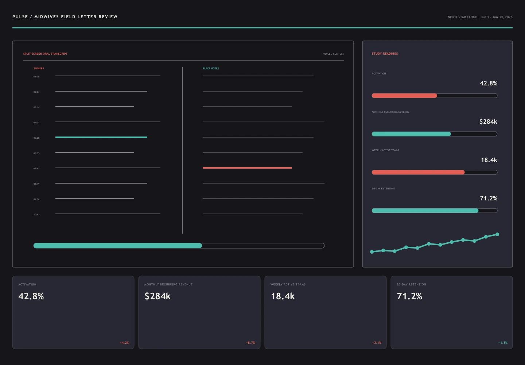The width and height of the screenshot is (525, 365).
Task: Click the Monthly Recurring Revenue bar in Study Readings
Action: pyautogui.click(x=435, y=134)
